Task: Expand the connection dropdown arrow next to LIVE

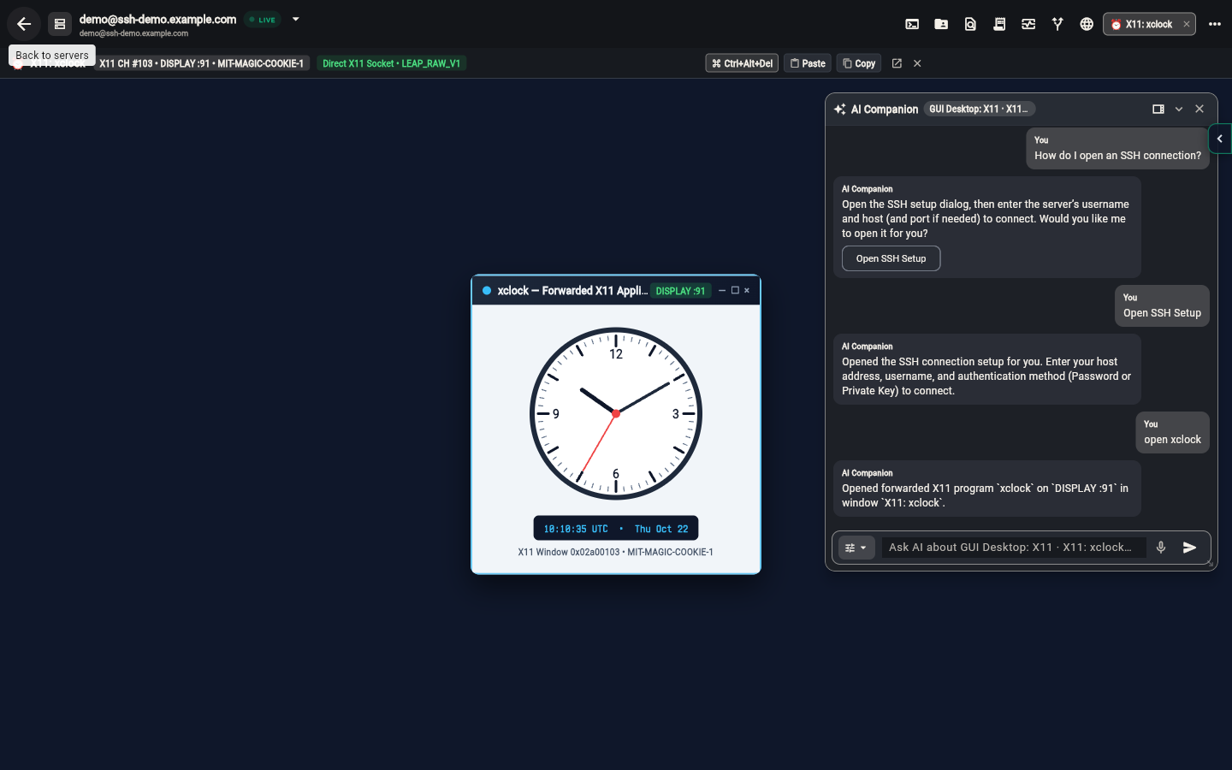Action: [296, 19]
